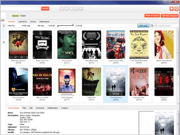Click the favorite star beside channel VODO
The image size is (180, 135).
[x=9, y=16]
